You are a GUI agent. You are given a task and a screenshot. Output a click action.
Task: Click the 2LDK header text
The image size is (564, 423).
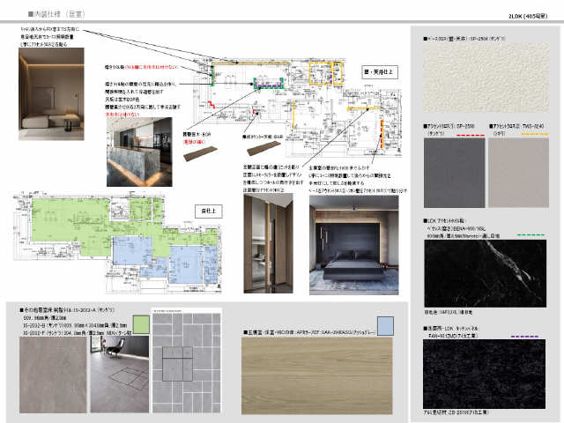pos(528,16)
